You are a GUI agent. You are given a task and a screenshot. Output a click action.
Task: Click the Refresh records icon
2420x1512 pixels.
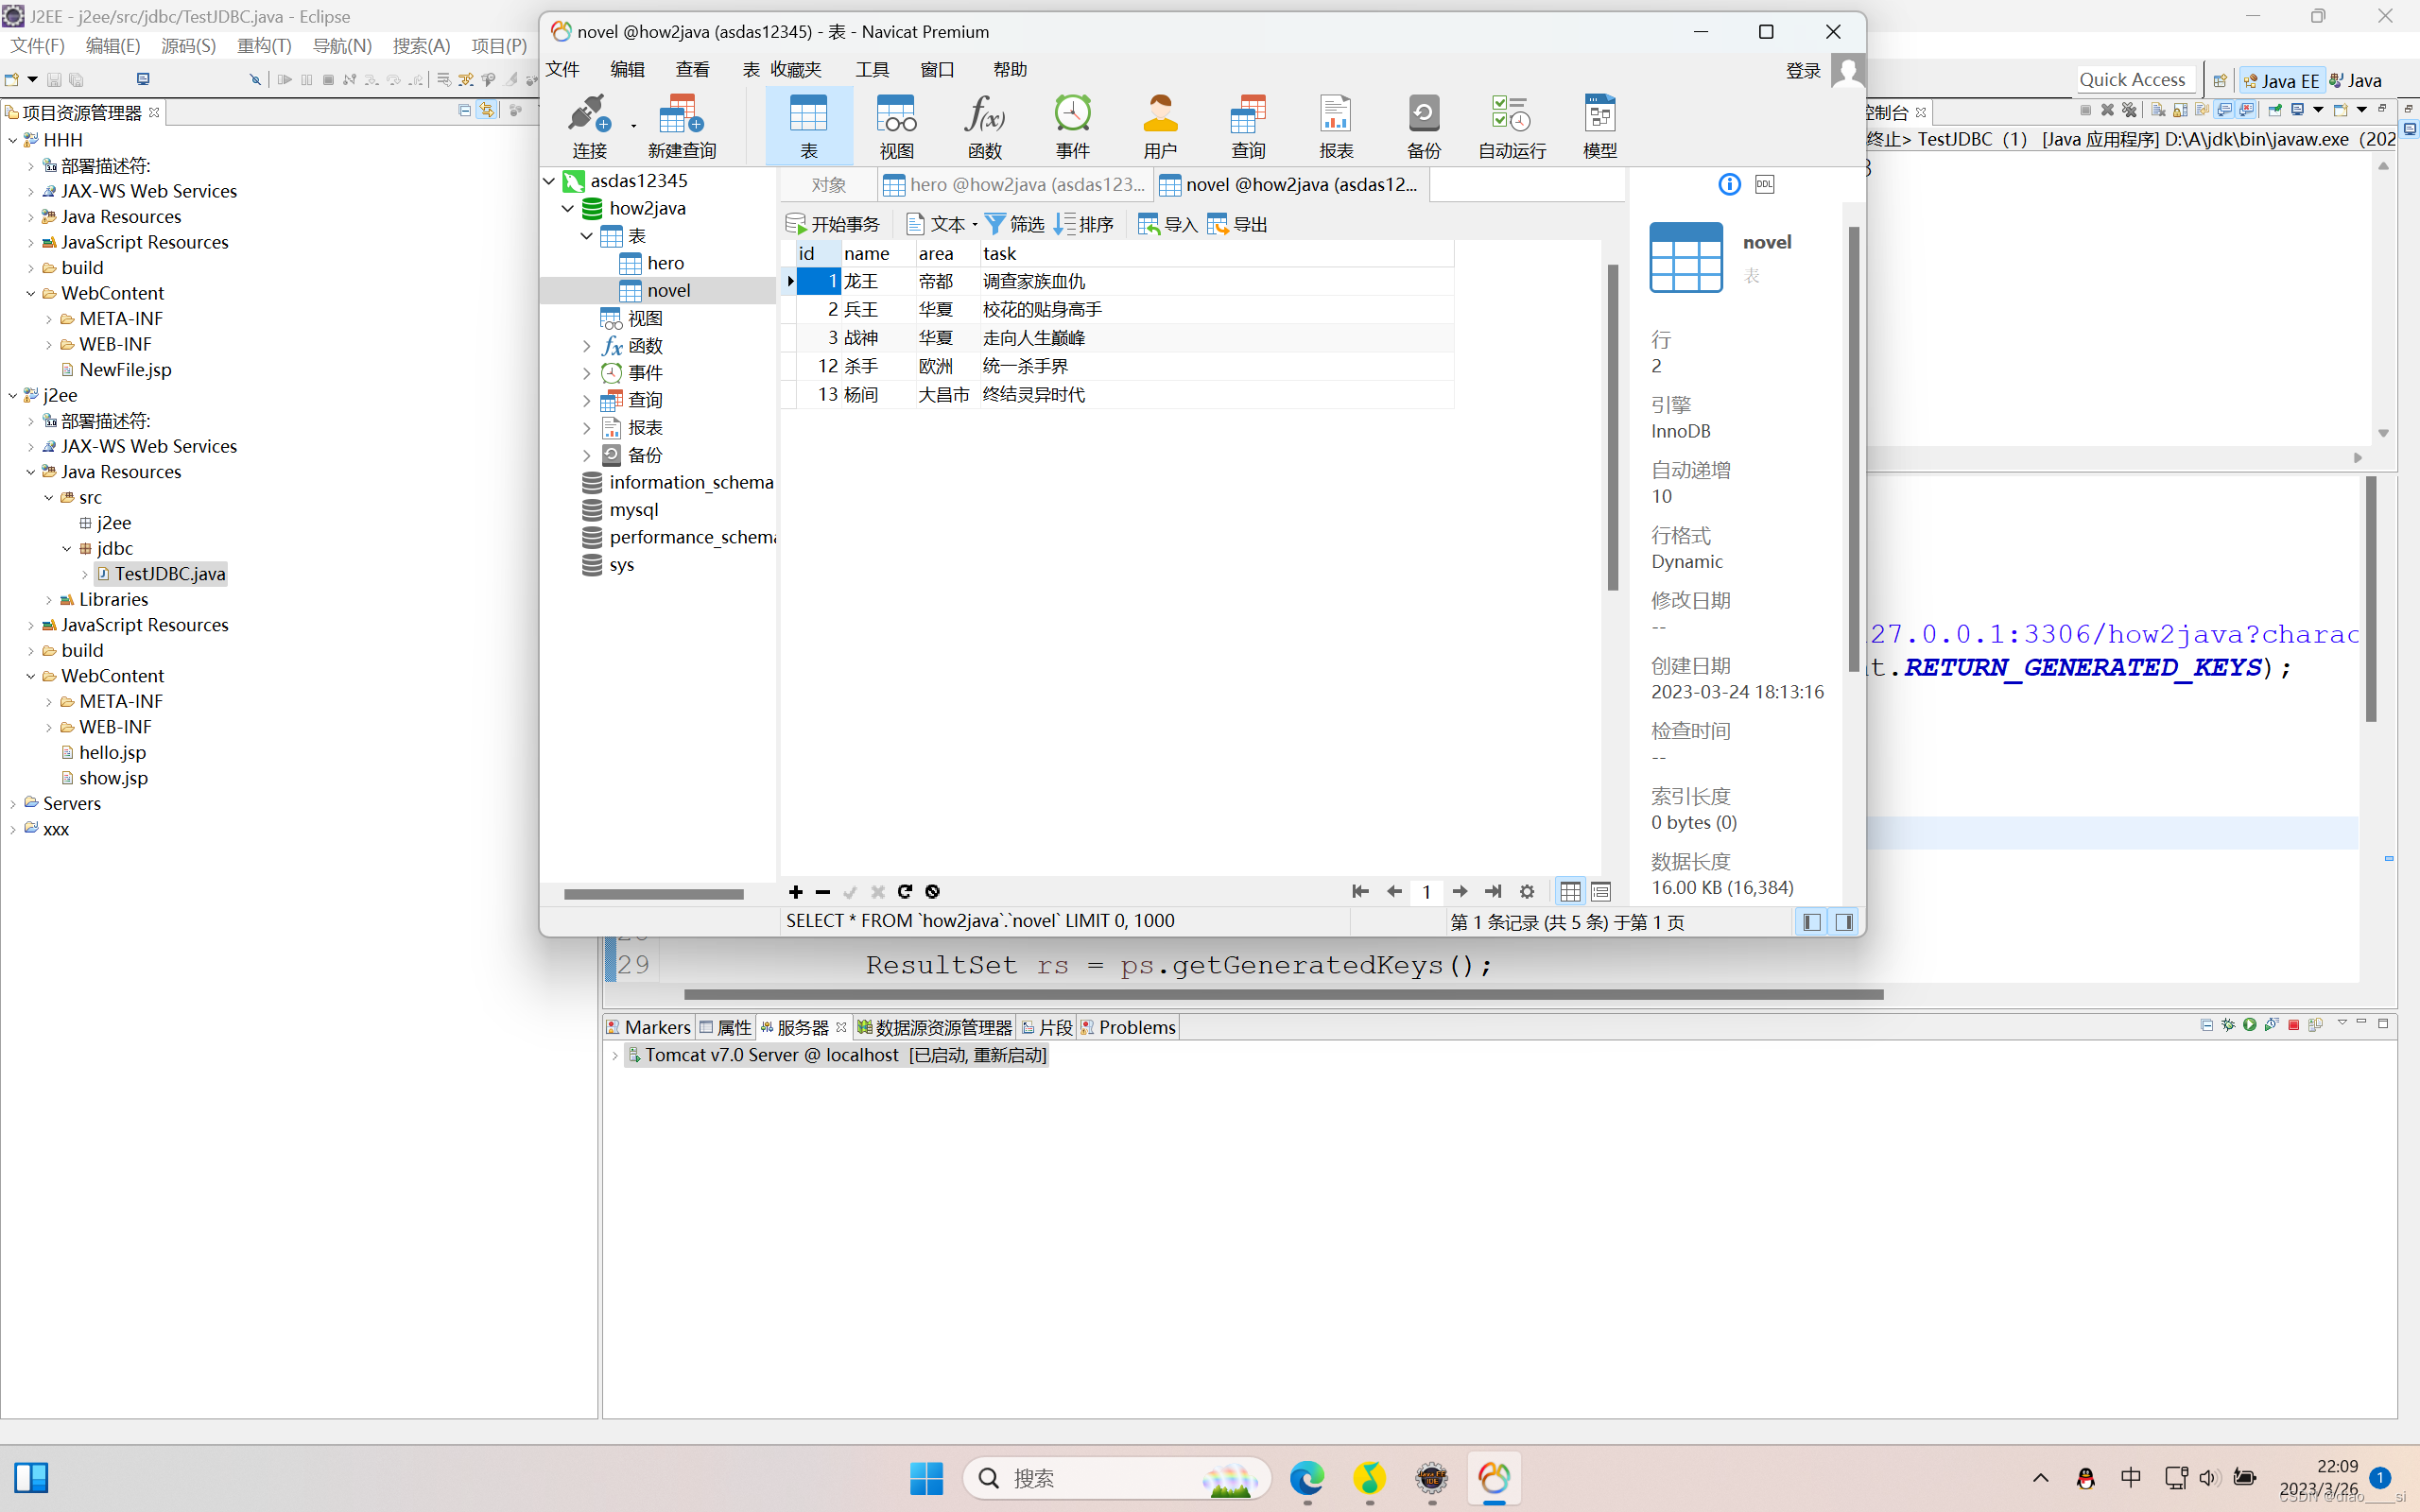(905, 891)
